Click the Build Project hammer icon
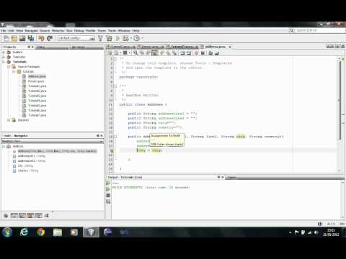This screenshot has width=346, height=259. click(x=101, y=38)
